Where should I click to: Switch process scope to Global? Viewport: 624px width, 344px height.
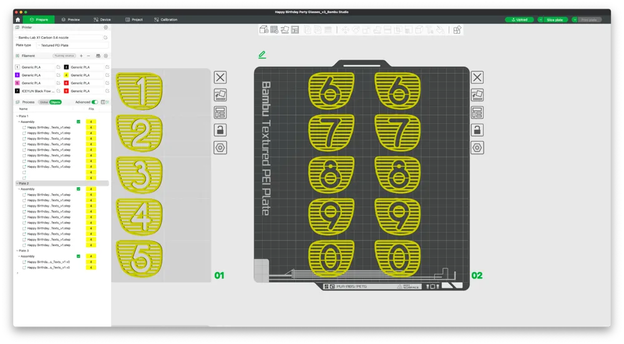pyautogui.click(x=44, y=102)
